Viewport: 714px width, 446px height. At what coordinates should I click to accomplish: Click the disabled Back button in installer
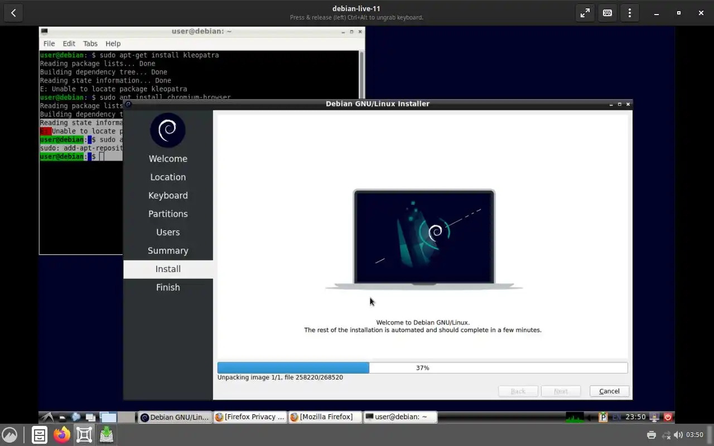pyautogui.click(x=518, y=391)
